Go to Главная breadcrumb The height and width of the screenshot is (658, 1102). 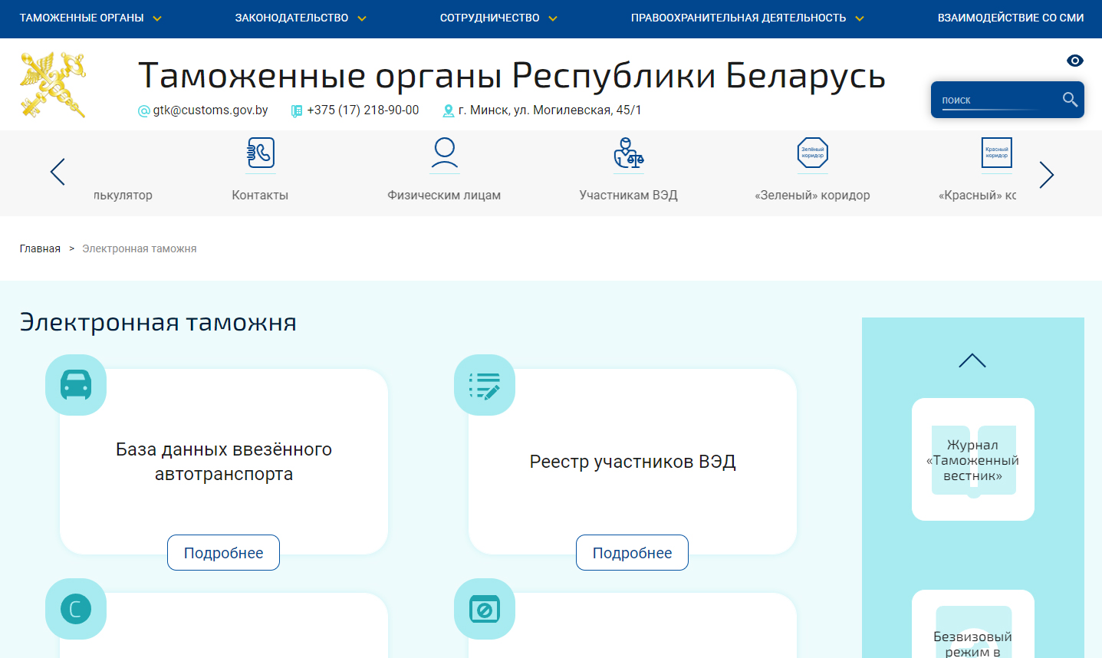[40, 248]
